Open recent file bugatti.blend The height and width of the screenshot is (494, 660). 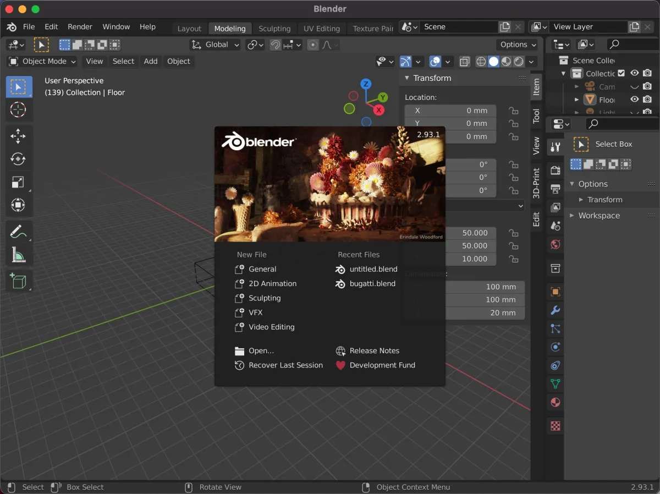366,283
